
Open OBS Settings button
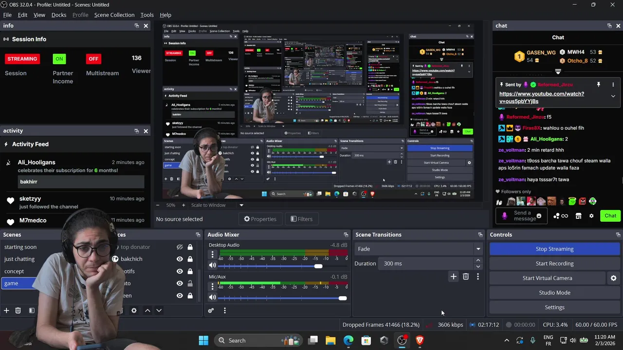tap(554, 307)
